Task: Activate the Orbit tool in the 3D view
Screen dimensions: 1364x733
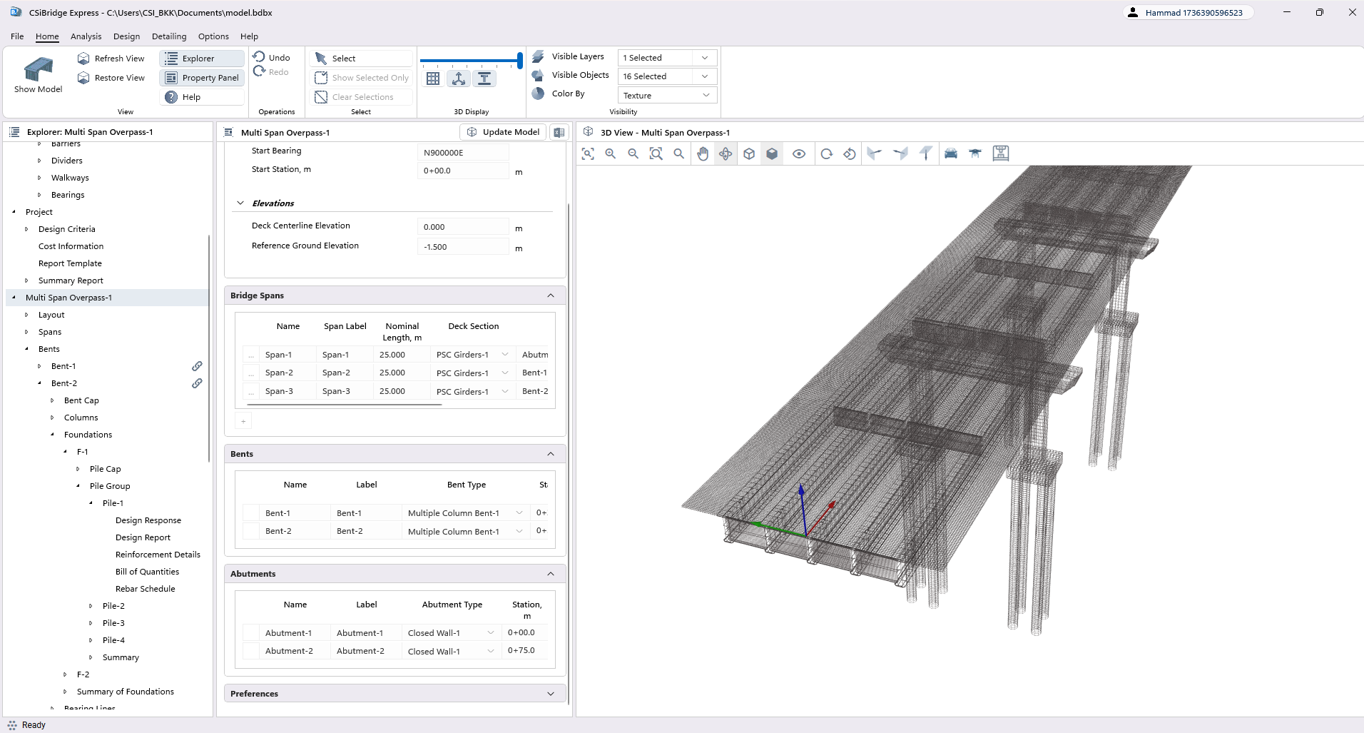Action: click(x=725, y=153)
